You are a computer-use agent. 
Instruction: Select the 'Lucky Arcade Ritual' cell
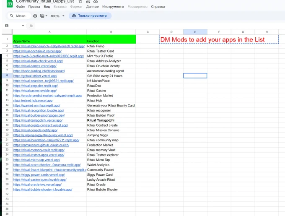tap(111, 180)
